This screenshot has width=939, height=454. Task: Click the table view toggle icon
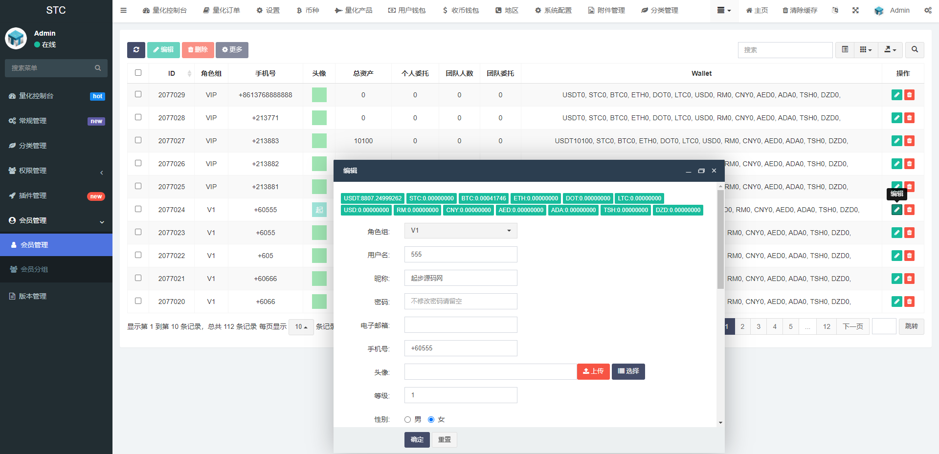(845, 50)
